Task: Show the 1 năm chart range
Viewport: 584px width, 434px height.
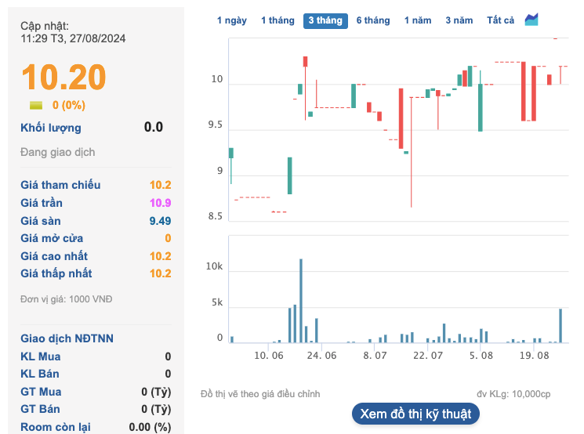Action: [x=418, y=20]
